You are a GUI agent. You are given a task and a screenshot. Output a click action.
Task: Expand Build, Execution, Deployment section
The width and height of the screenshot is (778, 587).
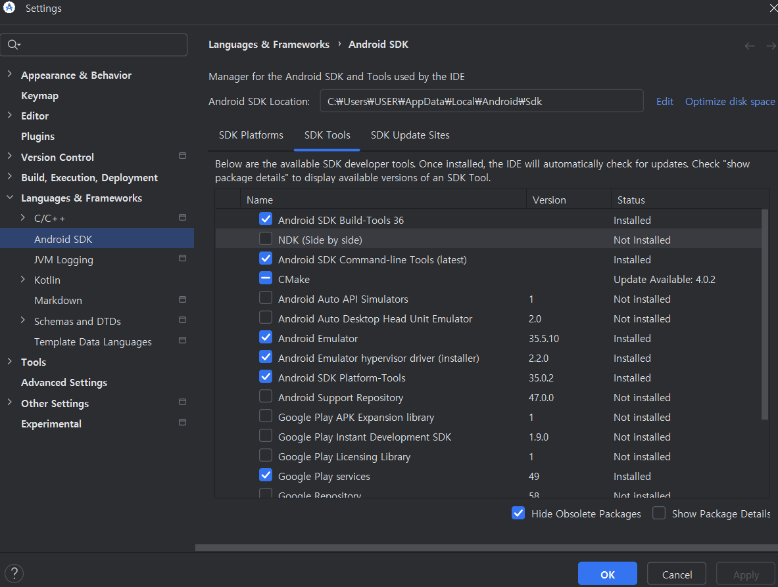point(9,177)
